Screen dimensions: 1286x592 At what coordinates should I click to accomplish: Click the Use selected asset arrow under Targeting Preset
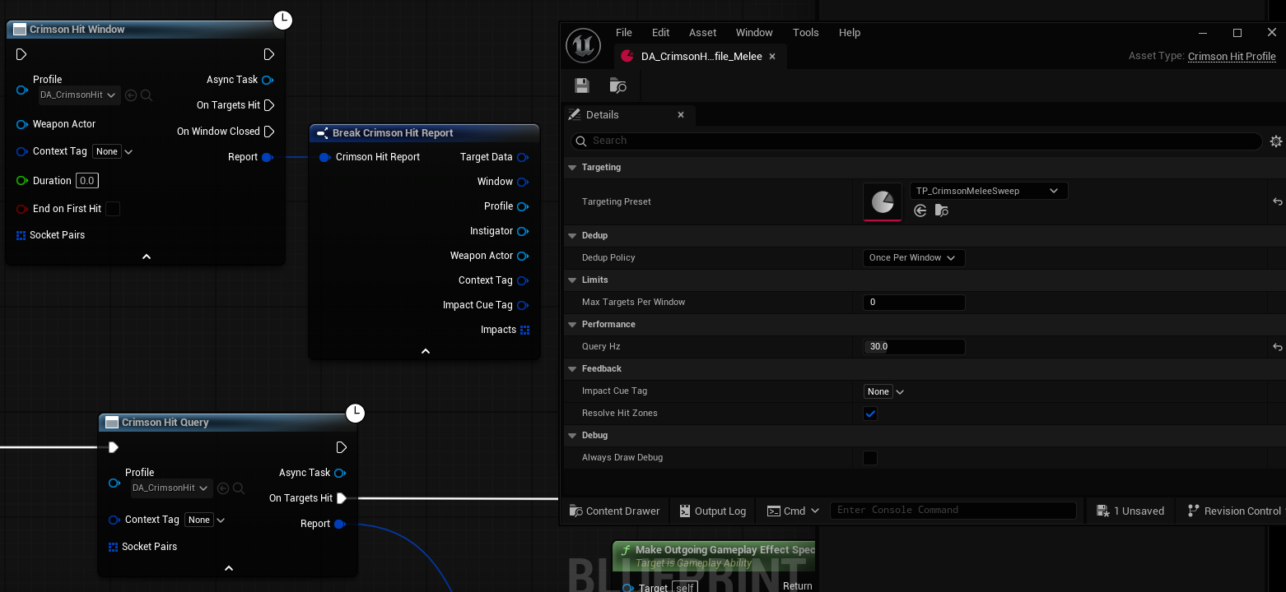pos(920,210)
